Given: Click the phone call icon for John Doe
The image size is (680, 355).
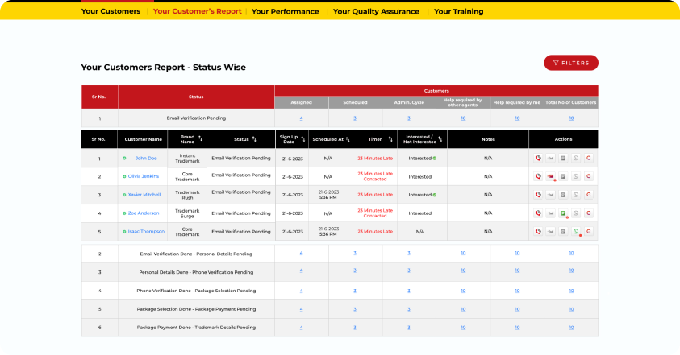Looking at the screenshot, I should click(x=538, y=159).
